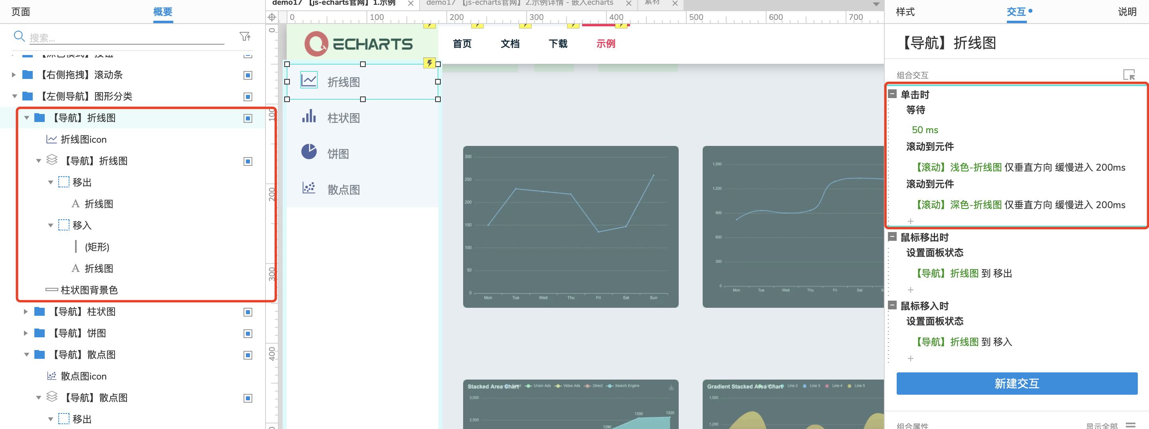This screenshot has height=429, width=1149.
Task: Select the 【滚动】浅色-折线图 scroll action
Action: pos(1020,167)
